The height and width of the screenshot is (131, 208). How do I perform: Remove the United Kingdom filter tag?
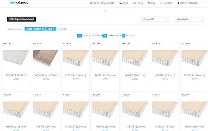pyautogui.click(x=43, y=29)
